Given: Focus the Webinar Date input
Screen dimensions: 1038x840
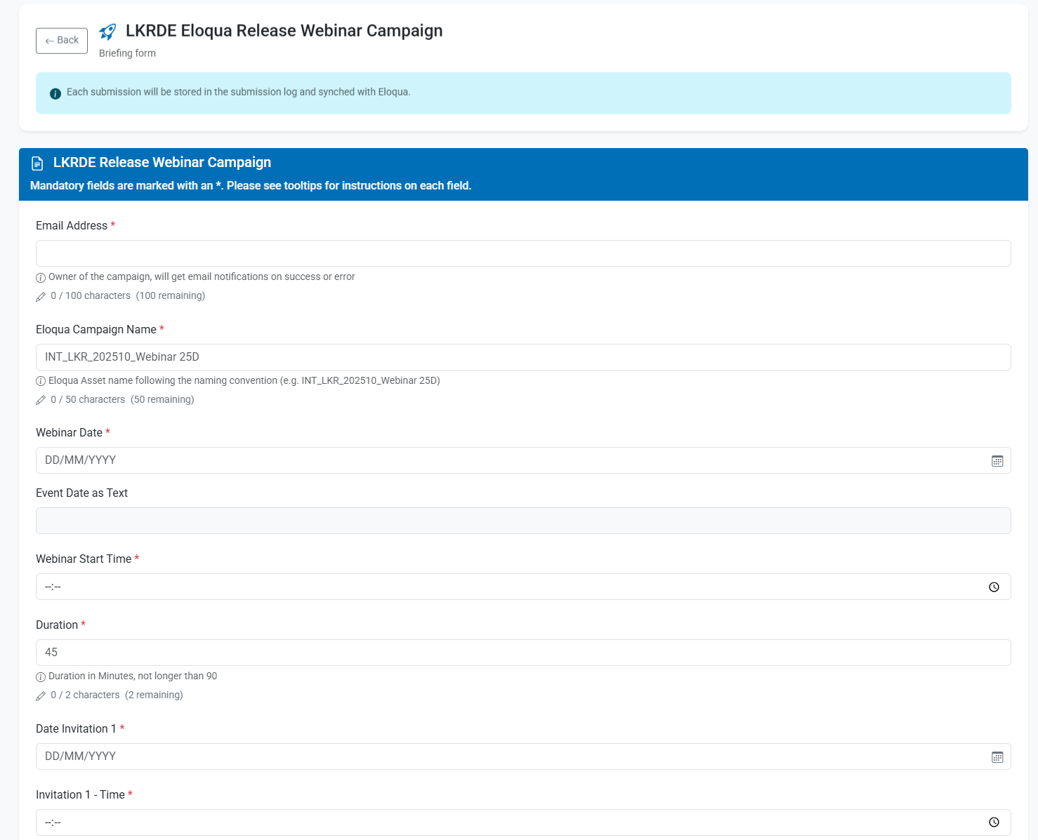Looking at the screenshot, I should tap(523, 460).
